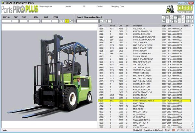Viewport: 195px width, 133px height.
Task: Toggle the yellow QRI button
Action: pos(67,21)
